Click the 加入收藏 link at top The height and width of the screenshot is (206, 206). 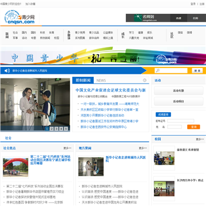[x=30, y=4]
